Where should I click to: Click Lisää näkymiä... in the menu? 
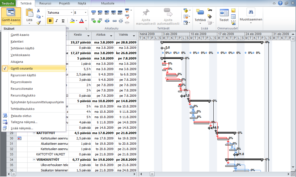(34, 128)
